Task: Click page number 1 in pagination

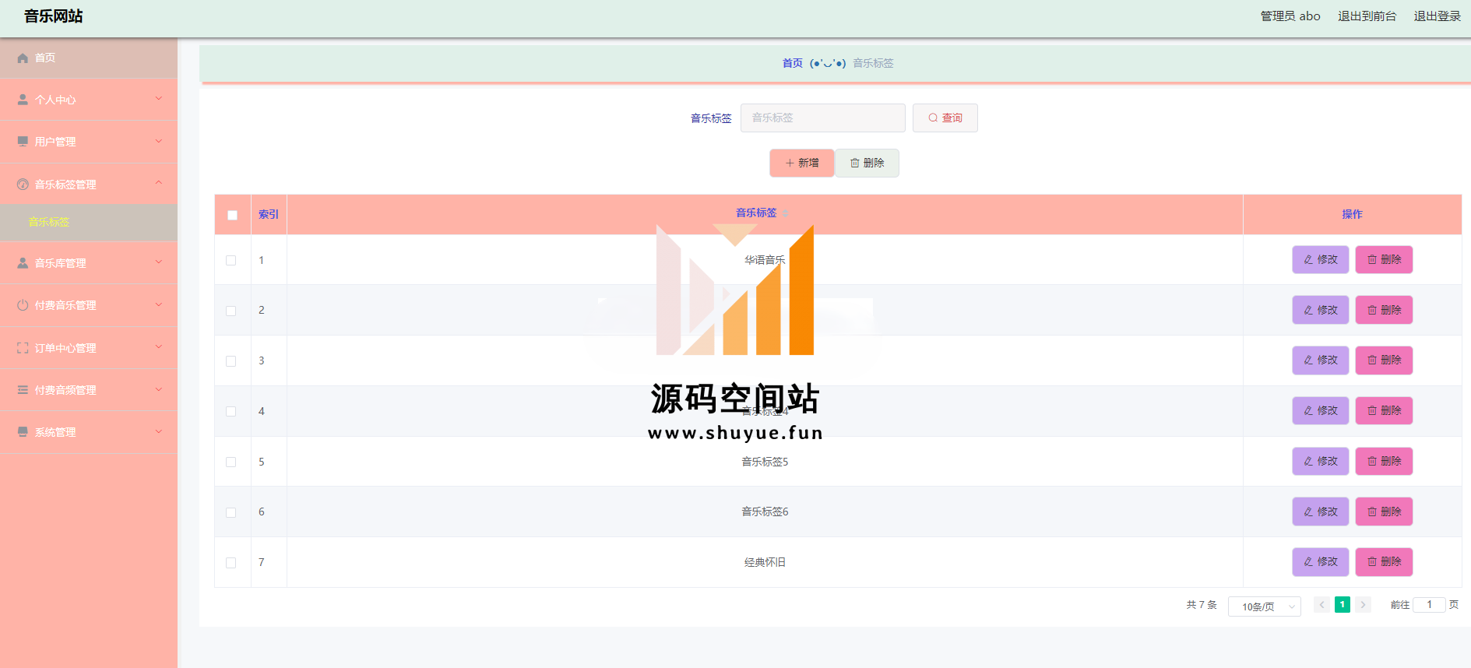Action: (1342, 605)
